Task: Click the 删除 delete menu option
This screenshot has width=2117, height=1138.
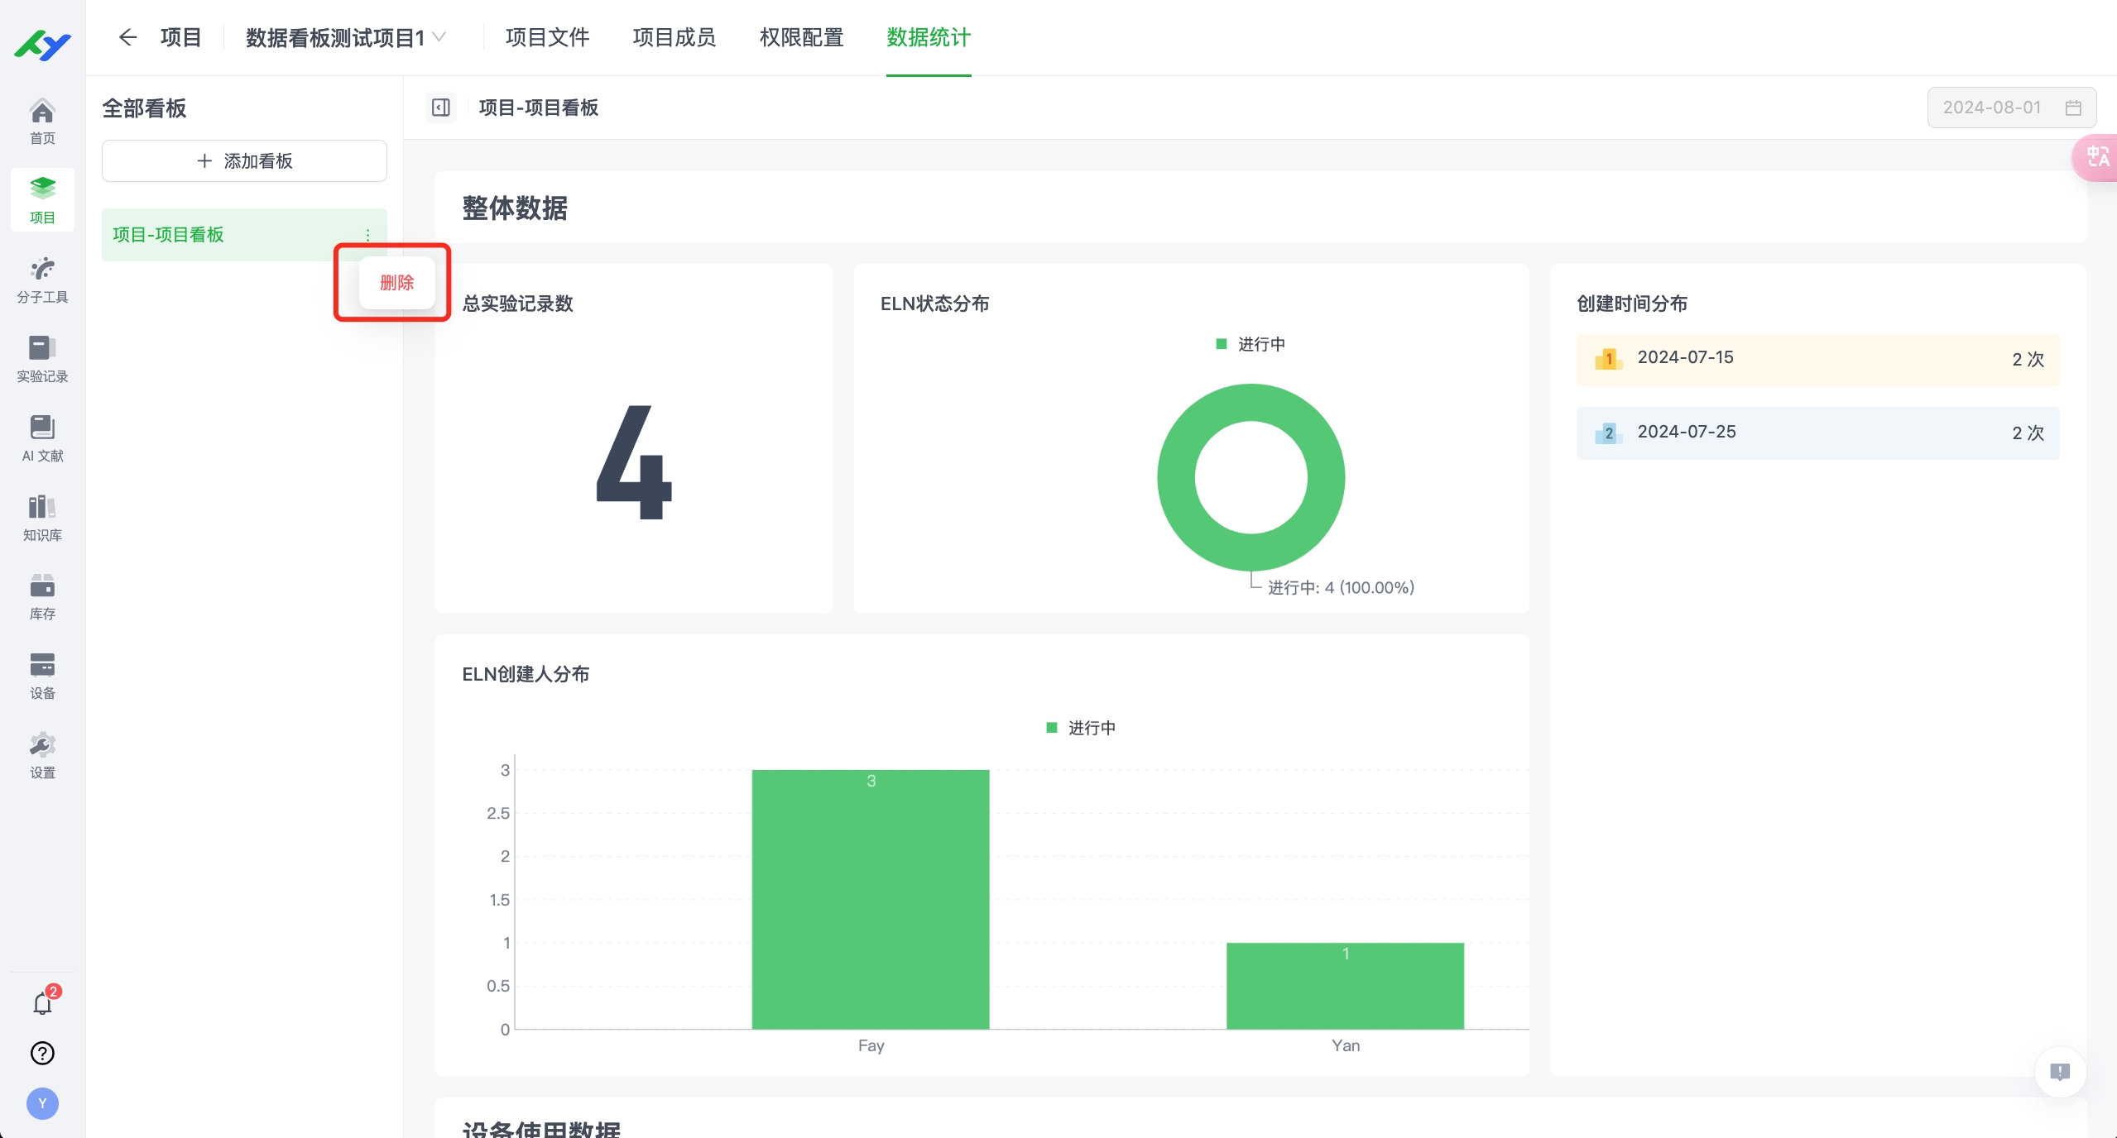Action: click(399, 282)
